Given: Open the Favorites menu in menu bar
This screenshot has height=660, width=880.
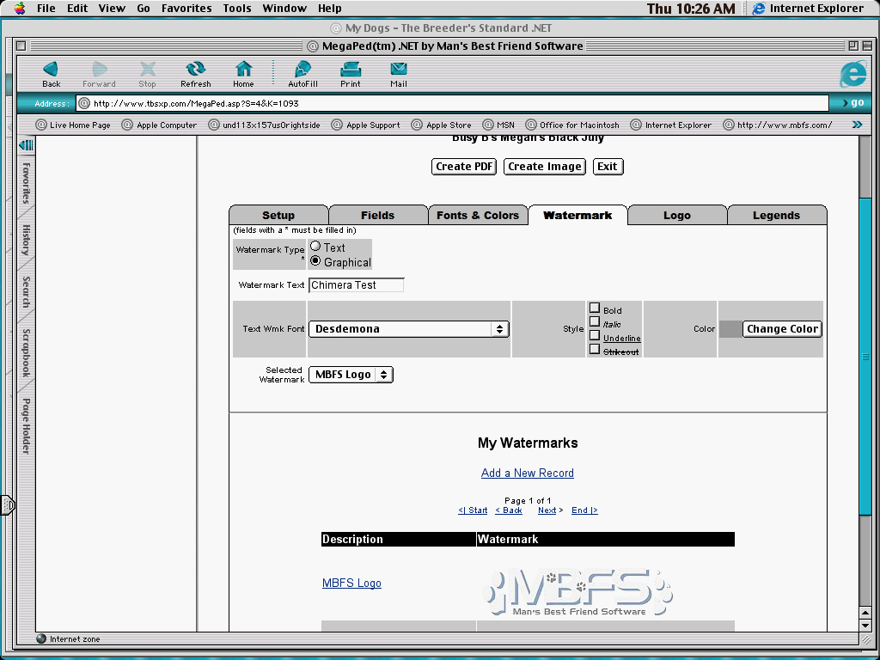Looking at the screenshot, I should tap(186, 9).
